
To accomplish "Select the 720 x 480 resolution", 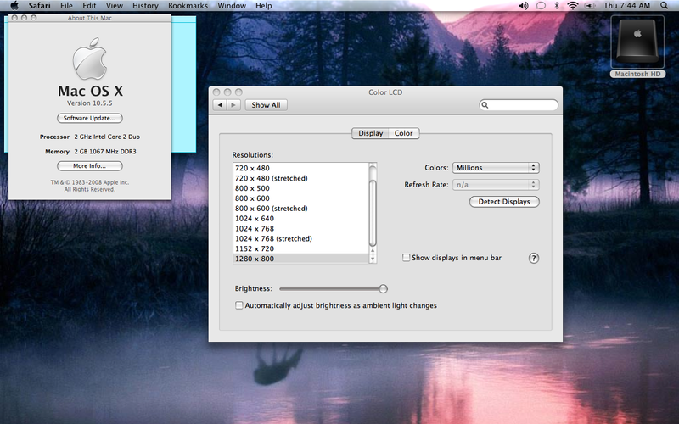I will [x=300, y=168].
